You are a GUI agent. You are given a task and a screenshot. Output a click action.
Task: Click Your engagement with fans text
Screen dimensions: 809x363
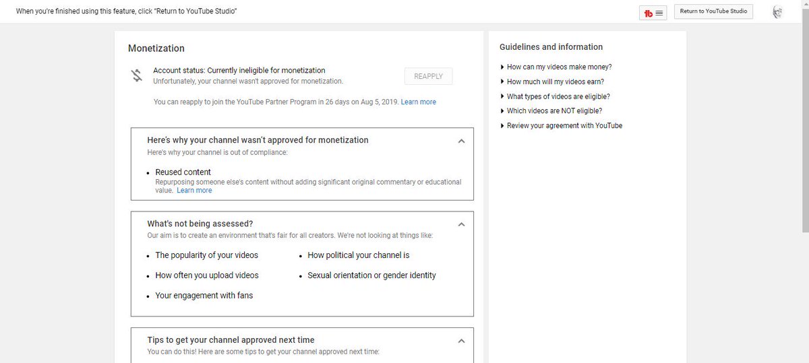pos(204,296)
